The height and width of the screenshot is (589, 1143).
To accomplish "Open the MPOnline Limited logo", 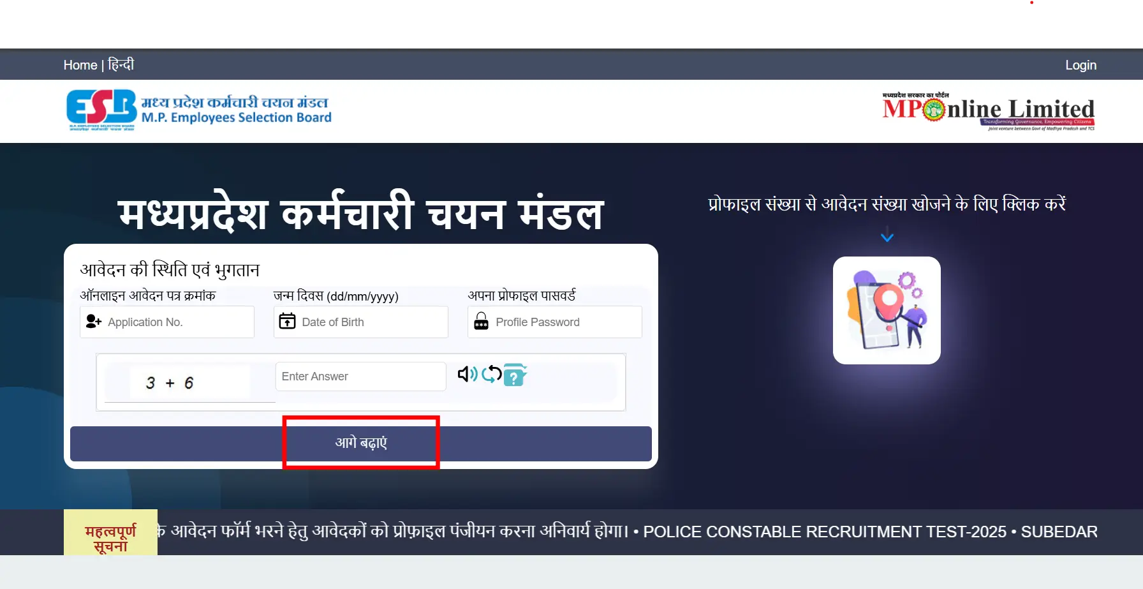I will click(989, 112).
